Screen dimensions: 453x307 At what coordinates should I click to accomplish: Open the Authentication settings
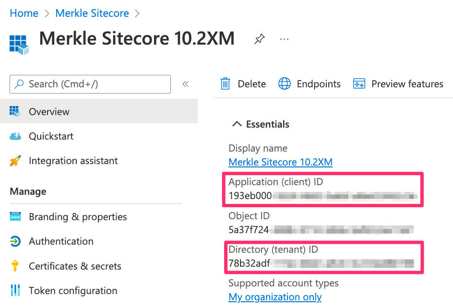(61, 241)
